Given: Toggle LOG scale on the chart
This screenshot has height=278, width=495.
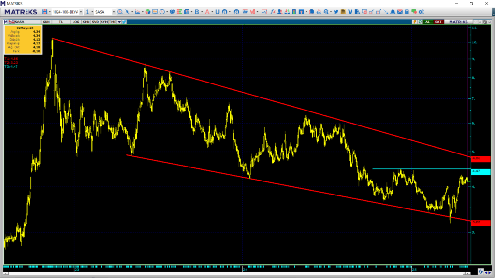Looking at the screenshot, I should coord(76,22).
